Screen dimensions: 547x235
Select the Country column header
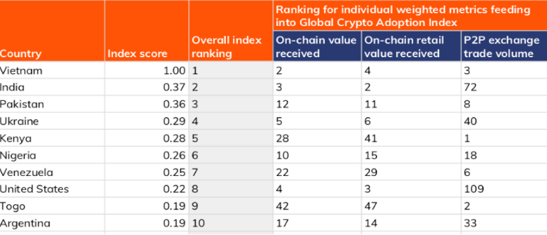coord(52,30)
